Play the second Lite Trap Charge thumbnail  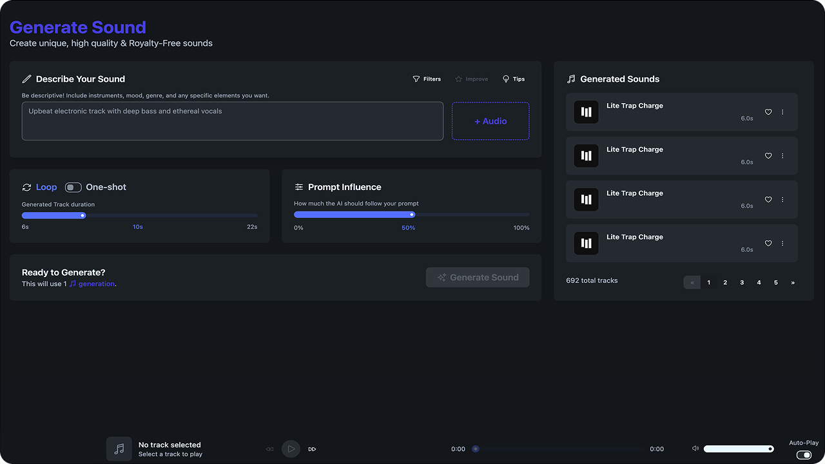point(586,156)
